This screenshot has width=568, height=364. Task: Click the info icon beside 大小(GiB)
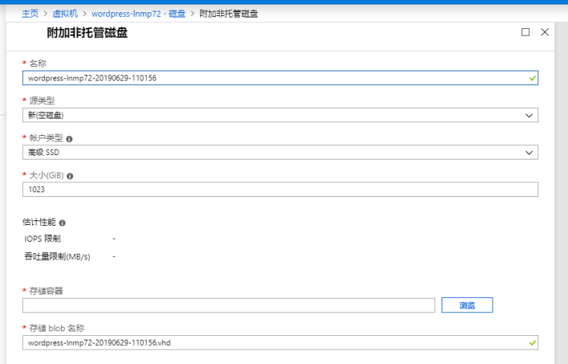(x=70, y=176)
